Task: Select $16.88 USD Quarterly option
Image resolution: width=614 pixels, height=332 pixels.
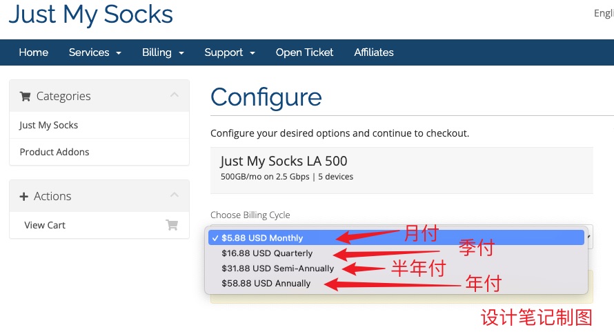Action: point(266,253)
